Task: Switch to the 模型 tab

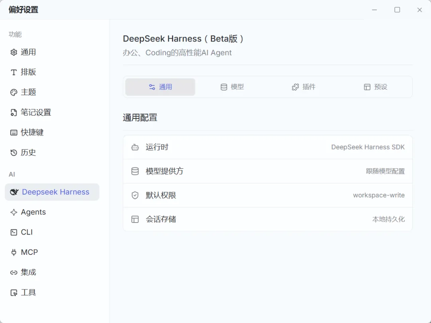Action: tap(232, 87)
